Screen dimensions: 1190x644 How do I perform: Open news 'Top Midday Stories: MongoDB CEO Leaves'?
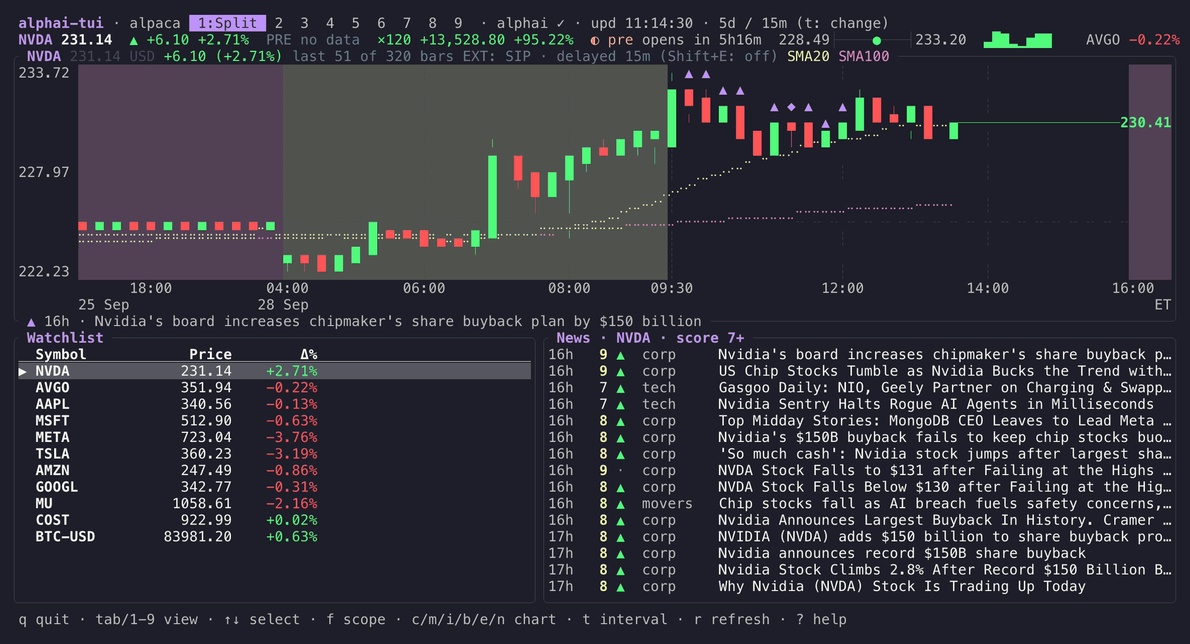tap(859, 421)
